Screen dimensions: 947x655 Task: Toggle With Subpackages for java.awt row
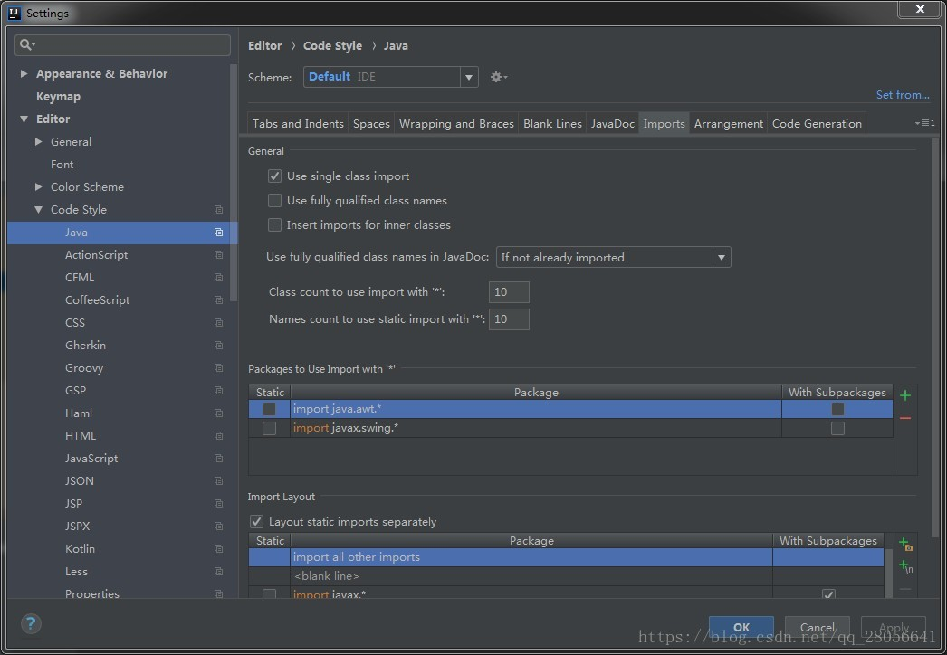[x=837, y=409]
